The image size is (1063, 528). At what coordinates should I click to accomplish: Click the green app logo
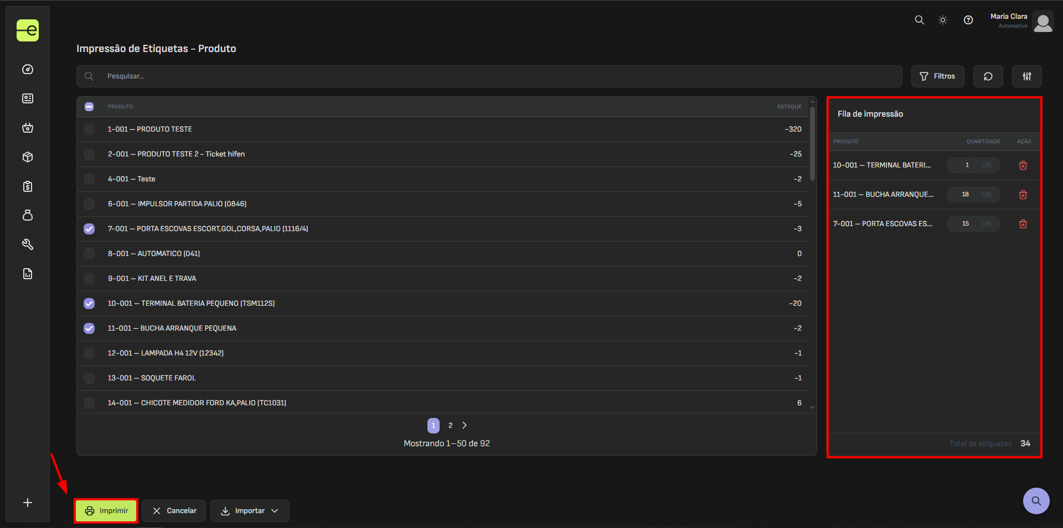pyautogui.click(x=28, y=30)
